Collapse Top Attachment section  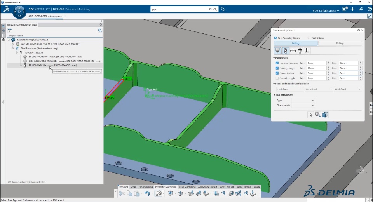[274, 95]
